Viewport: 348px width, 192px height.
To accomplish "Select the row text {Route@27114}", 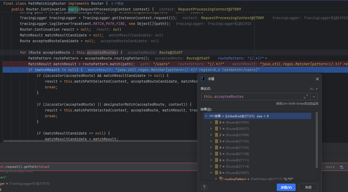I will pos(237,166).
